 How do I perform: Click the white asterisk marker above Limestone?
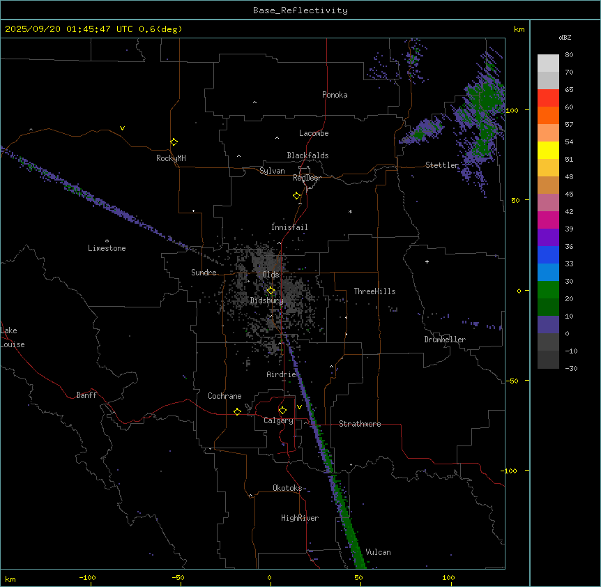(x=107, y=241)
